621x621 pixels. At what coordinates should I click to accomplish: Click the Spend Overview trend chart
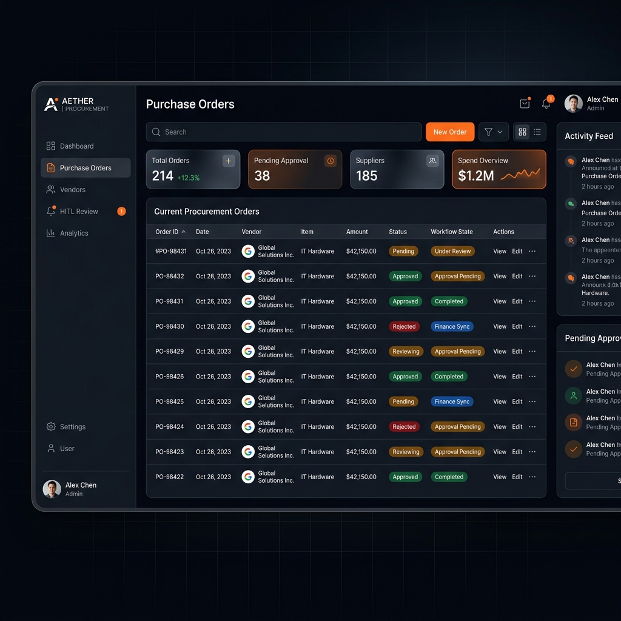(520, 175)
